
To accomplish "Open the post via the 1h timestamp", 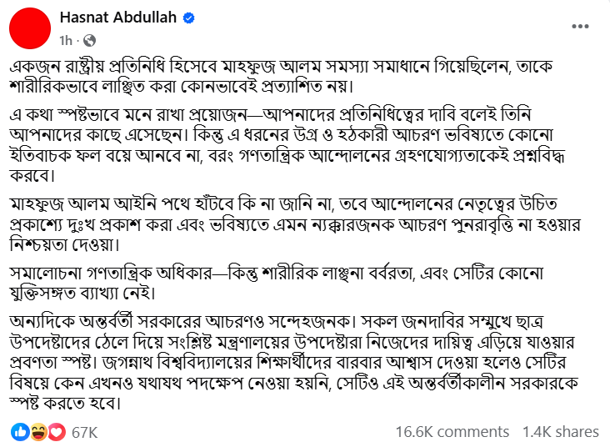I will click(66, 40).
